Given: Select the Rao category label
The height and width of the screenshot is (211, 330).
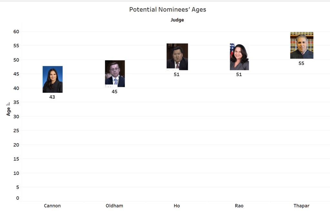Looking at the screenshot, I should pyautogui.click(x=239, y=206).
